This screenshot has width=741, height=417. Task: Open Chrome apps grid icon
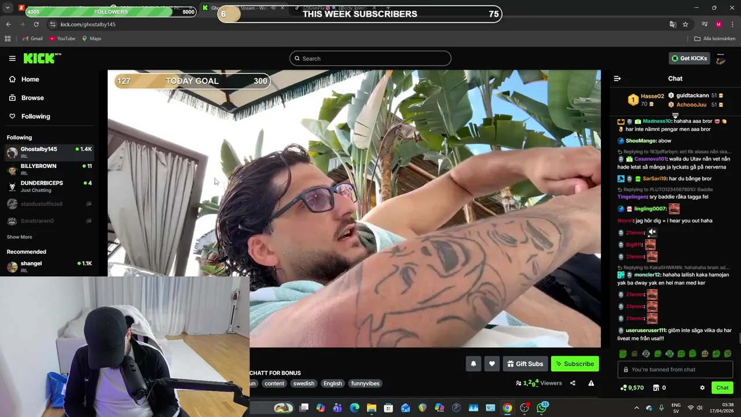point(8,38)
